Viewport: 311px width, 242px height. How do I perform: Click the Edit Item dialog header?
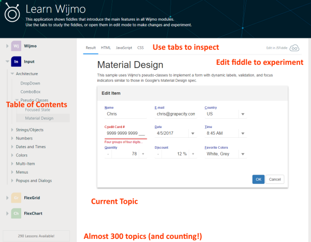tap(192, 93)
